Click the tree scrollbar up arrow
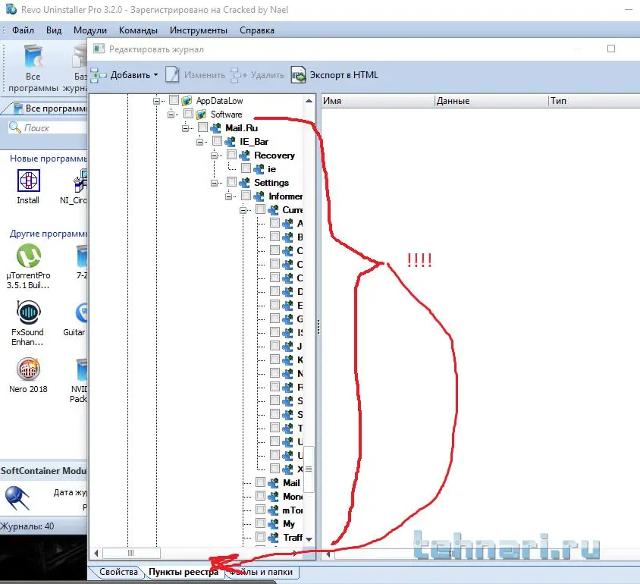The height and width of the screenshot is (584, 640). (309, 100)
